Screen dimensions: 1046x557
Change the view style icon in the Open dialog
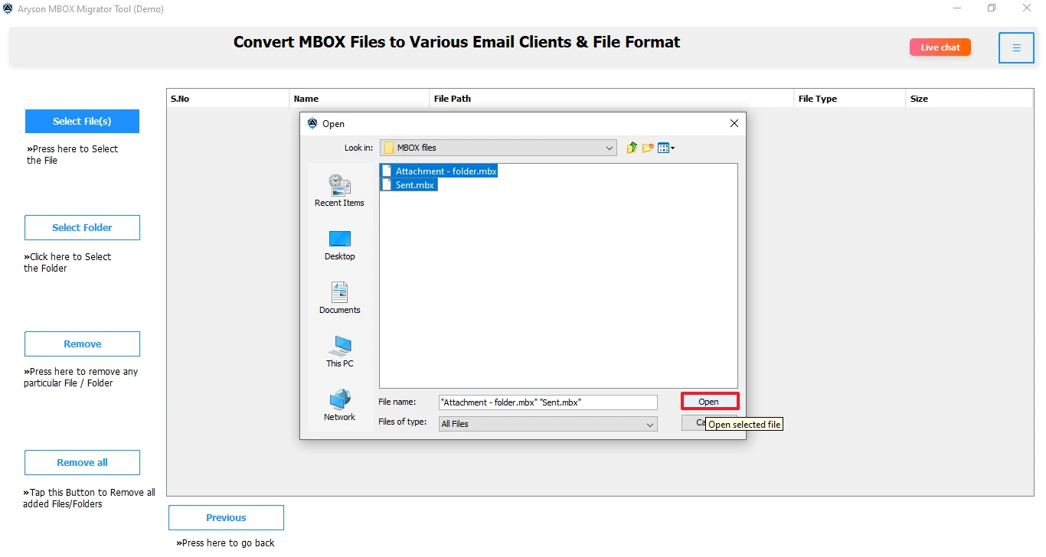pyautogui.click(x=666, y=148)
